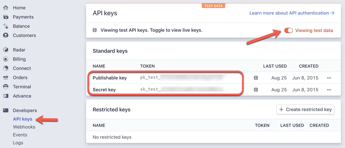
Task: Click the Customers person icon
Action: pos(6,35)
